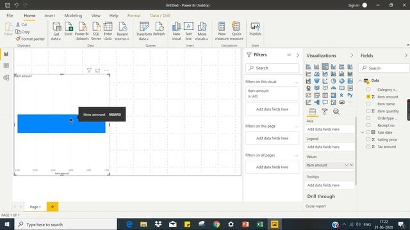410x230 pixels.
Task: Switch to Model view in left sidebar
Action: coord(6,77)
